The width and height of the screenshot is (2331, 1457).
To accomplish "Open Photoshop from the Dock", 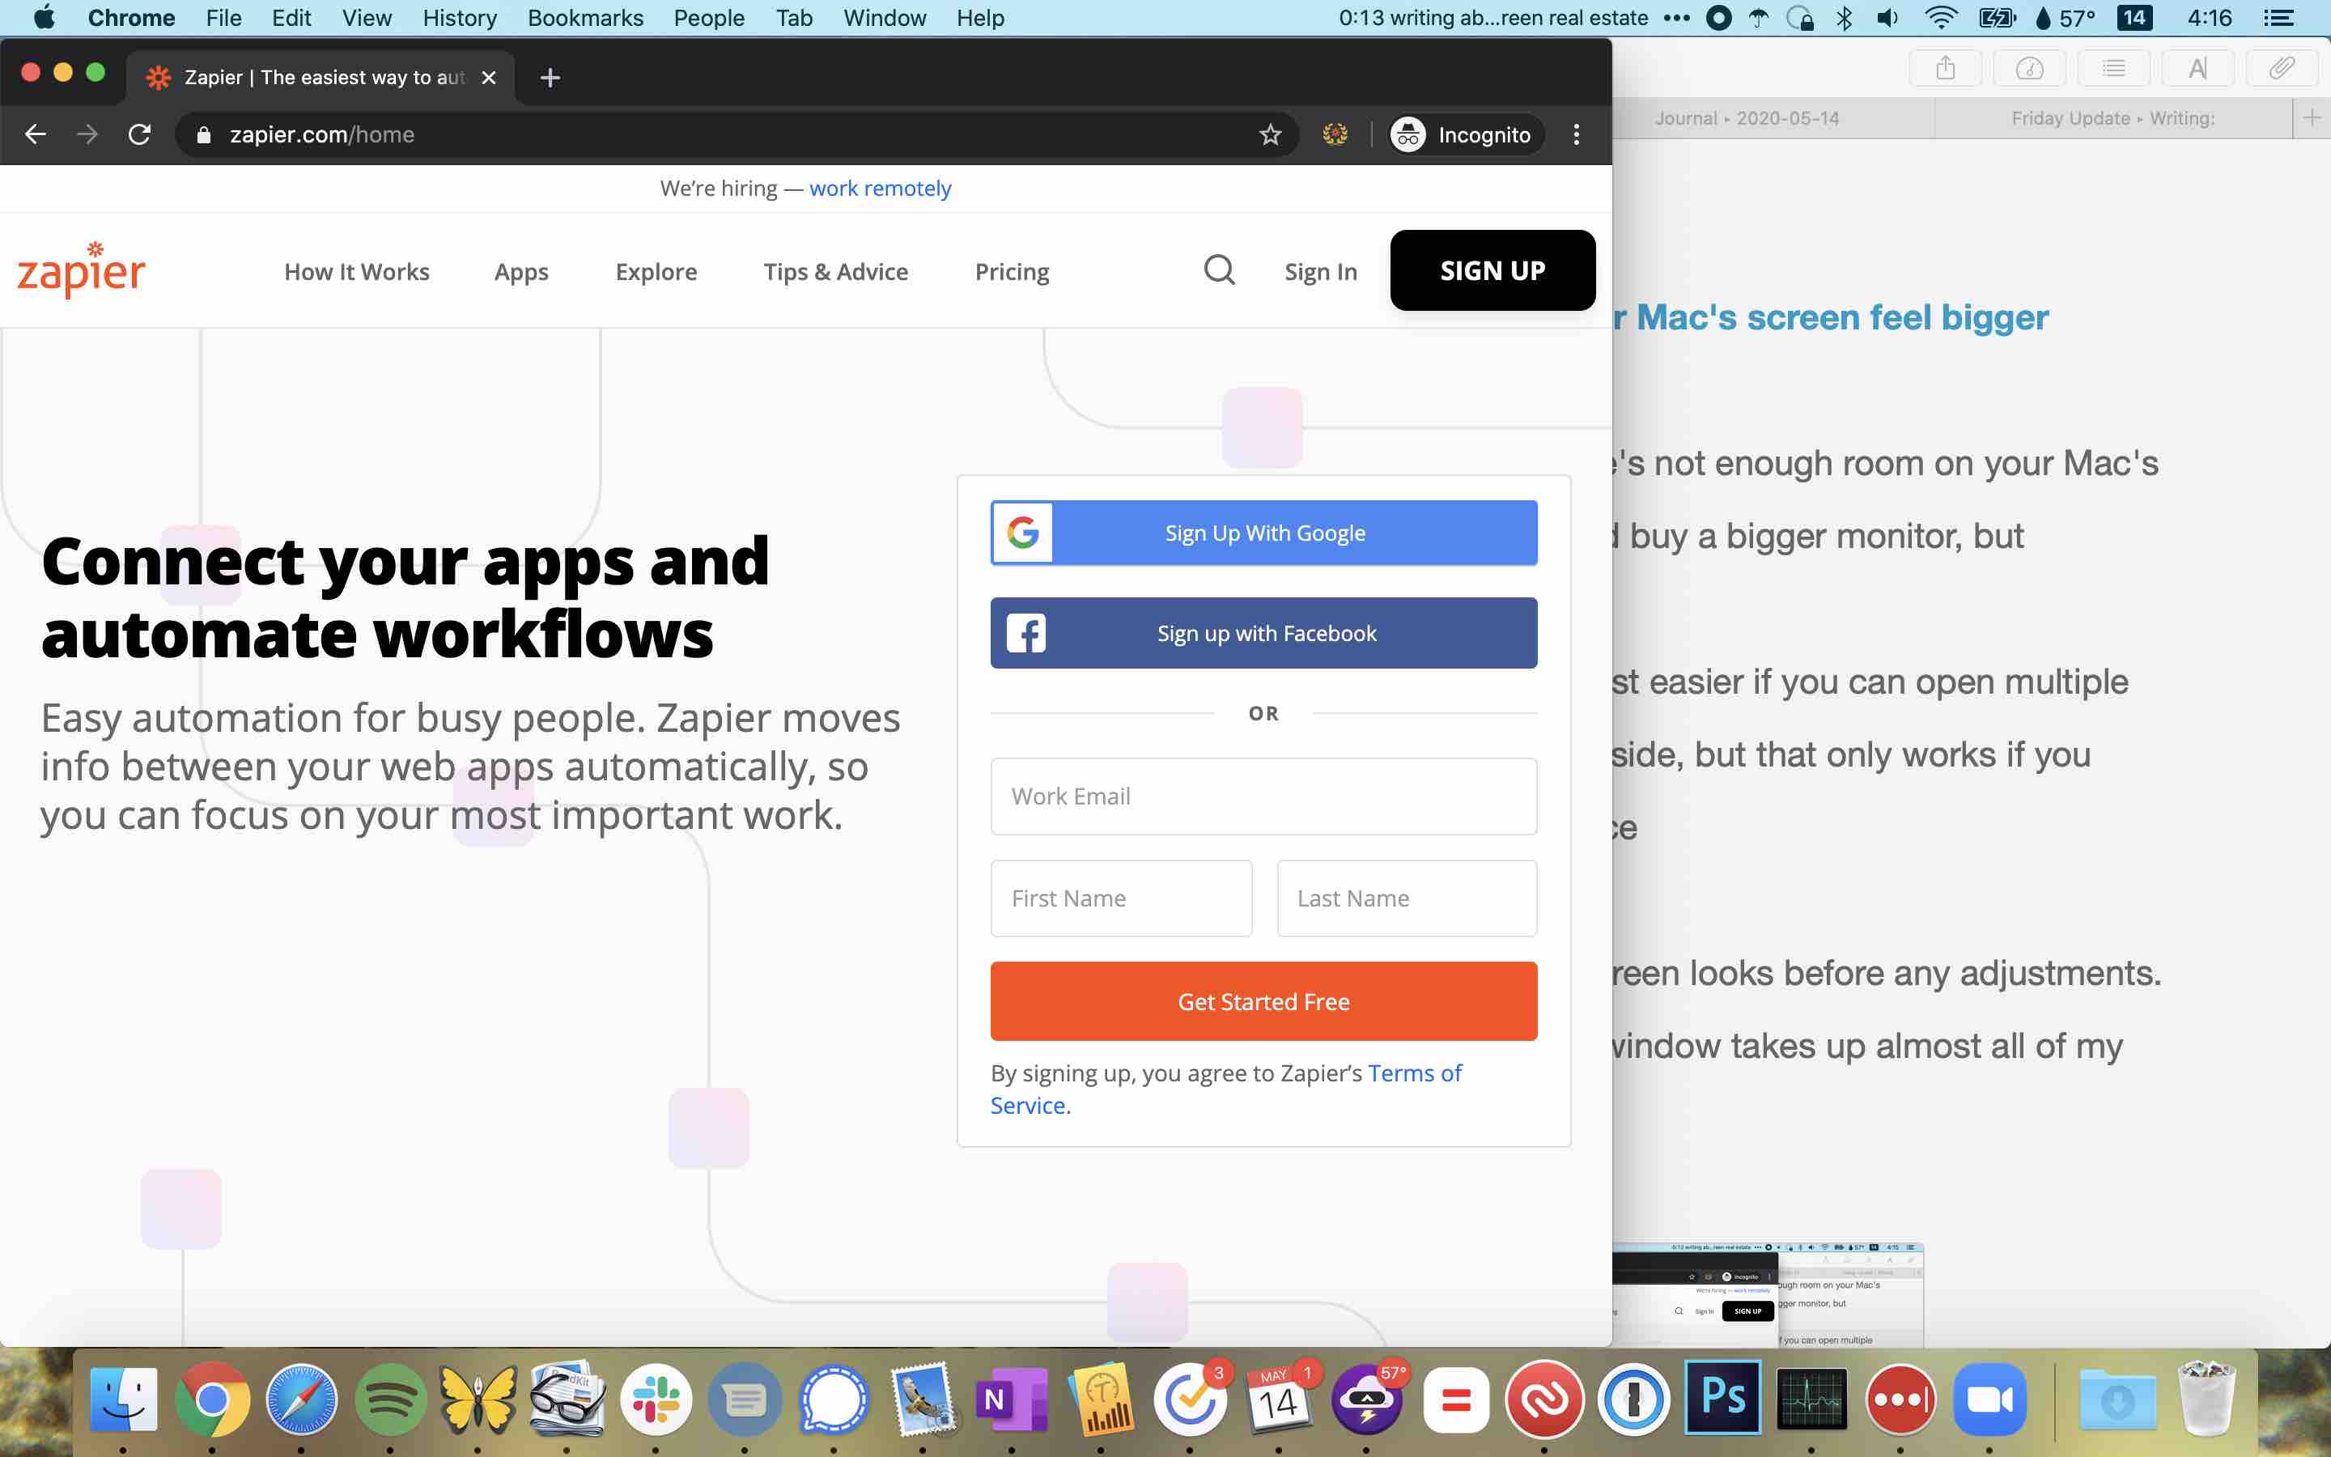I will (1723, 1398).
